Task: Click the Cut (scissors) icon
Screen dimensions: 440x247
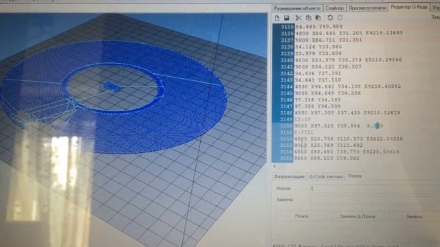Action: click(298, 18)
